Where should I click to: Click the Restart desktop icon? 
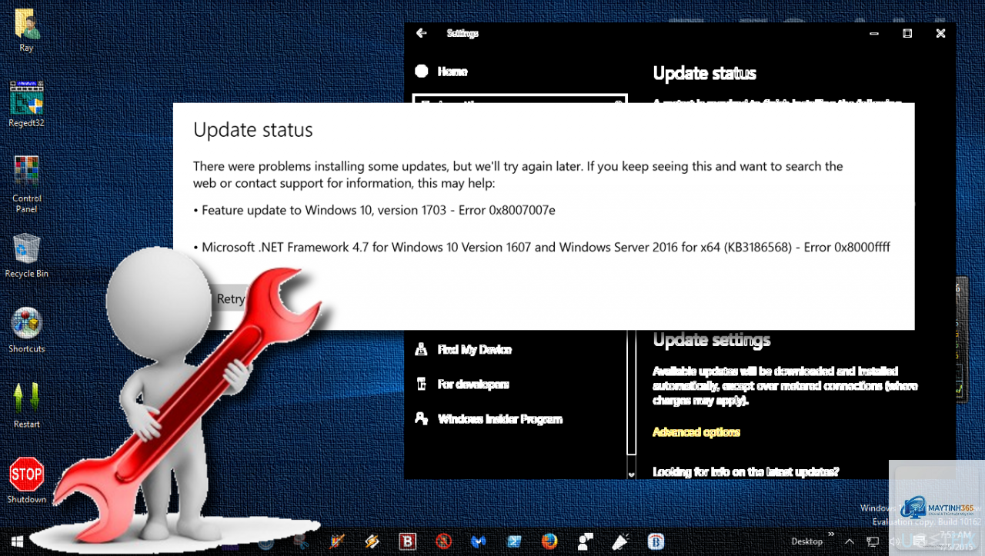click(26, 406)
